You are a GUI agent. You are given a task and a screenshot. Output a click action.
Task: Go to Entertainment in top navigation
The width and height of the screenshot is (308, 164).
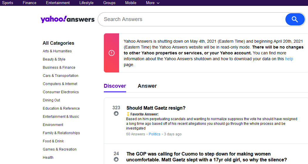click(x=58, y=3)
